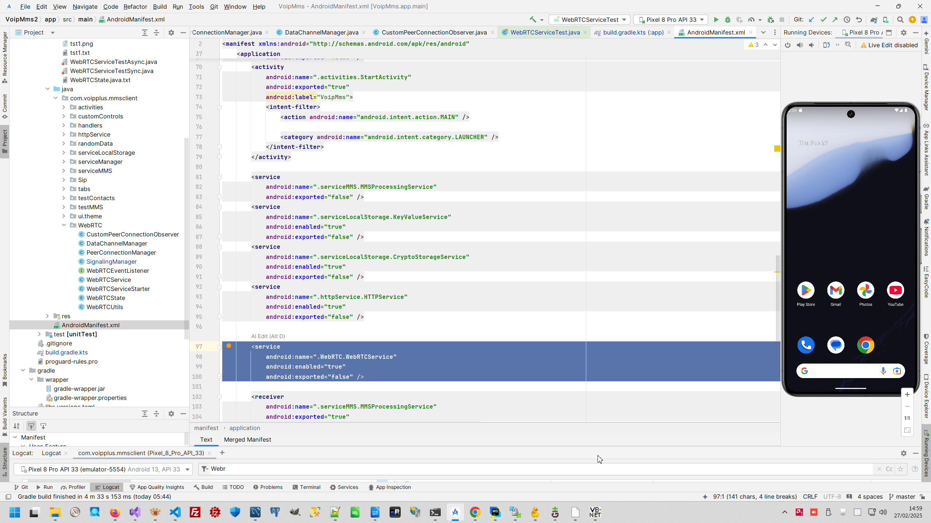Open WebRTCServiceTest run configuration dropdown
The height and width of the screenshot is (523, 931).
tap(589, 20)
